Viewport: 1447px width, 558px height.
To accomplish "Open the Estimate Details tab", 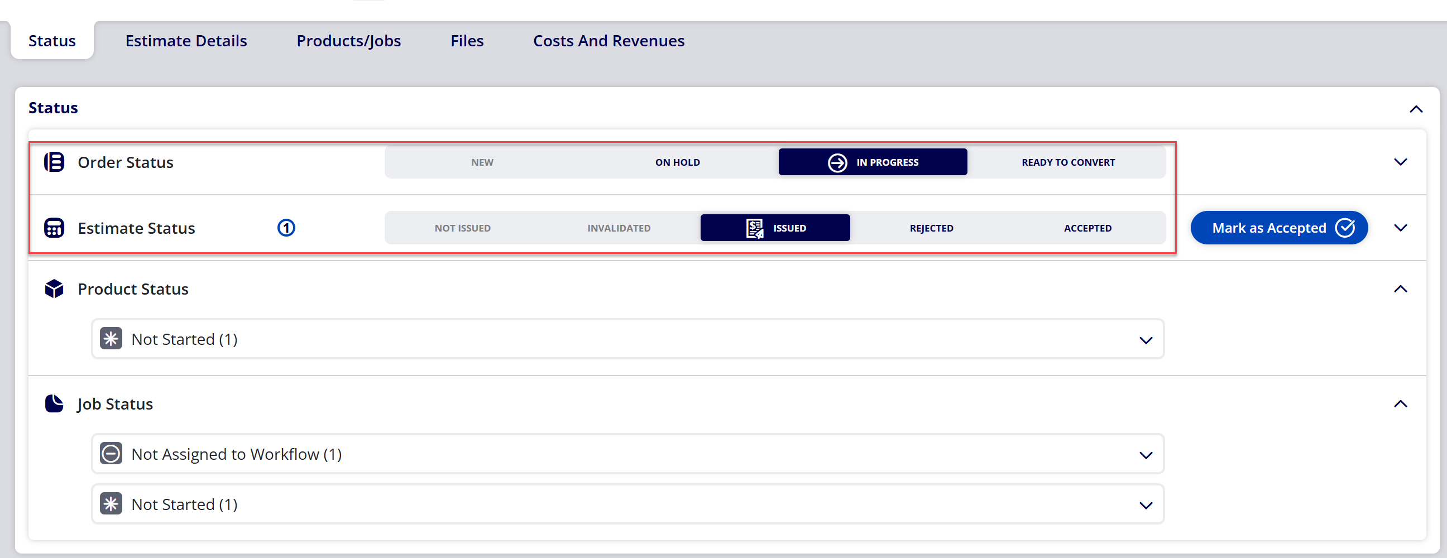I will coord(186,40).
